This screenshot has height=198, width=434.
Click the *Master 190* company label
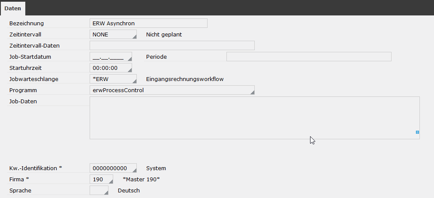[x=141, y=179]
